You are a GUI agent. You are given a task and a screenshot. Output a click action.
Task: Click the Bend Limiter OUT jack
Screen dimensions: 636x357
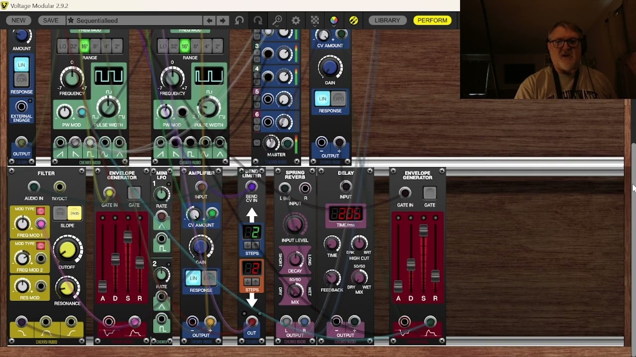pos(251,322)
